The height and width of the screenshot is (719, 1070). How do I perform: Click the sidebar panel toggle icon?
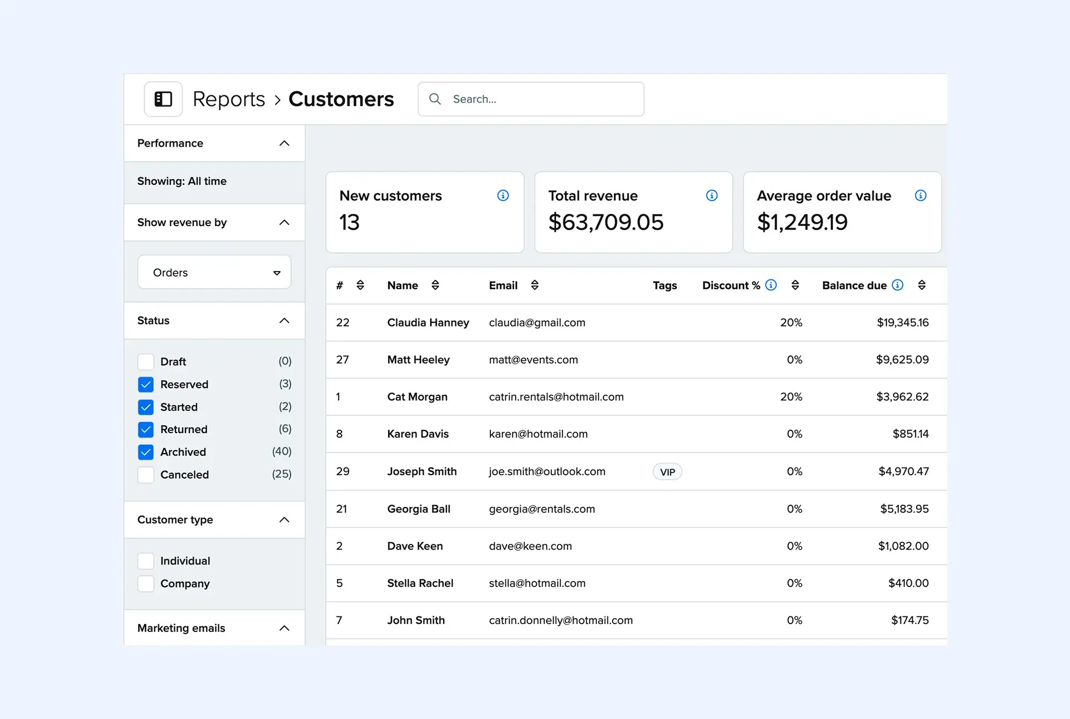tap(163, 99)
